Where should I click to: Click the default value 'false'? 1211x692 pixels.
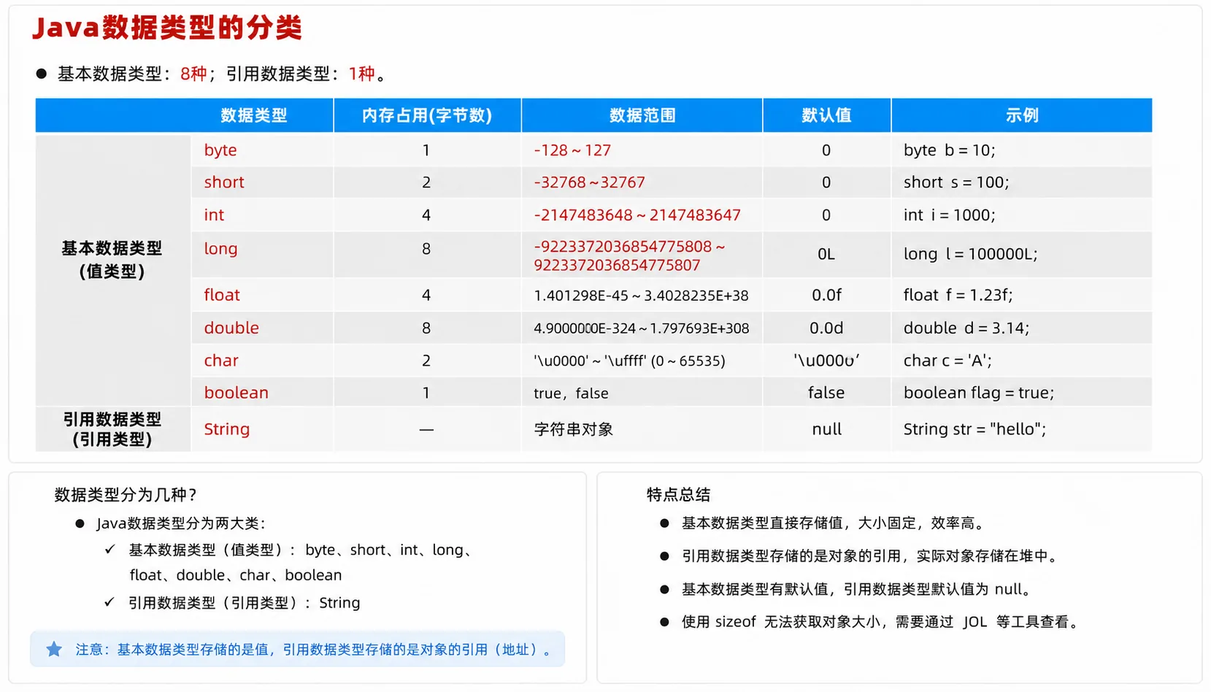point(826,393)
